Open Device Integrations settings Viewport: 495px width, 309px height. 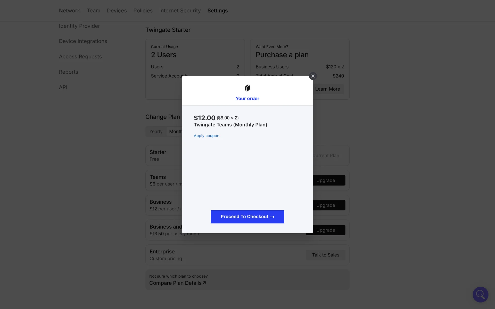point(83,41)
